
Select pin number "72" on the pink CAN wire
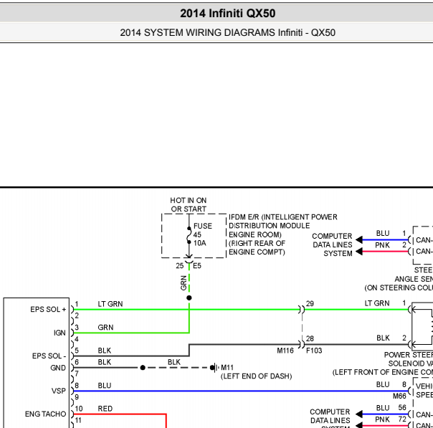(402, 419)
